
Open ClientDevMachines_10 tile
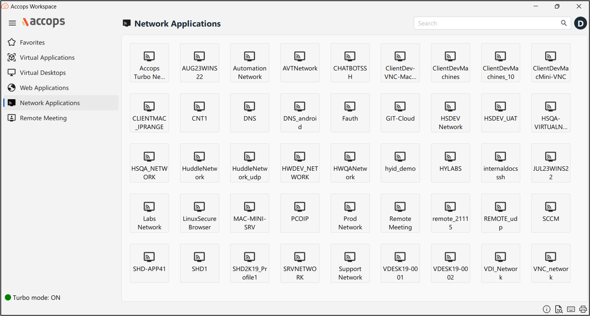point(501,63)
